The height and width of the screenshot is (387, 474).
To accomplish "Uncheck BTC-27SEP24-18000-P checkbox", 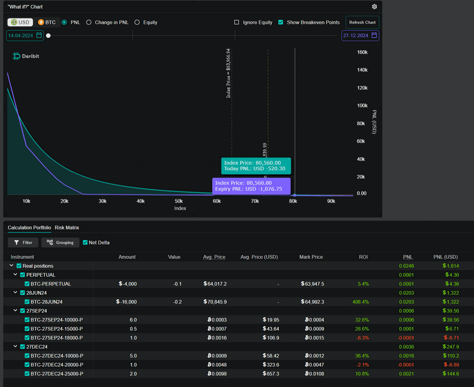I will [x=27, y=338].
